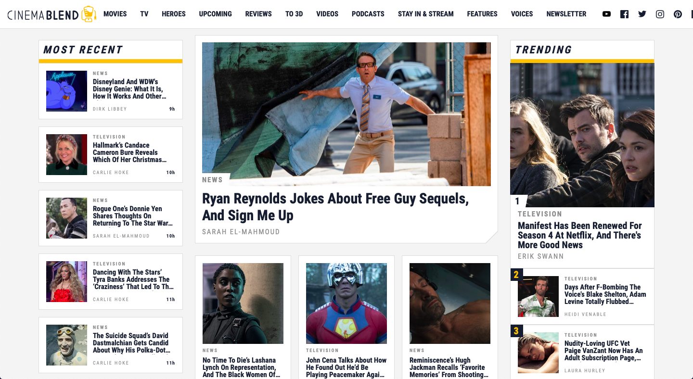Go to Reviews in navigation

tap(258, 14)
